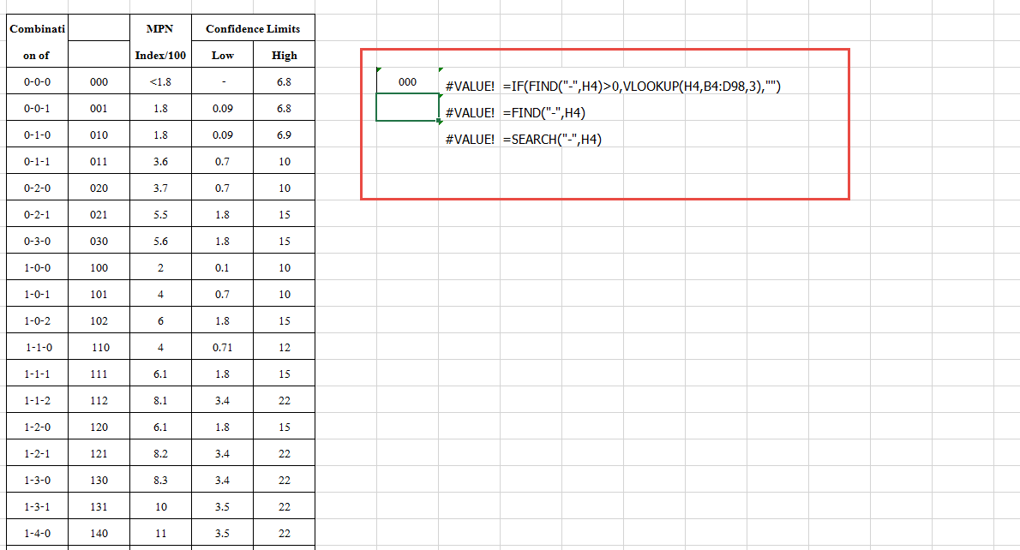Viewport: 1020px width, 550px height.
Task: Click the High column header
Action: (285, 56)
